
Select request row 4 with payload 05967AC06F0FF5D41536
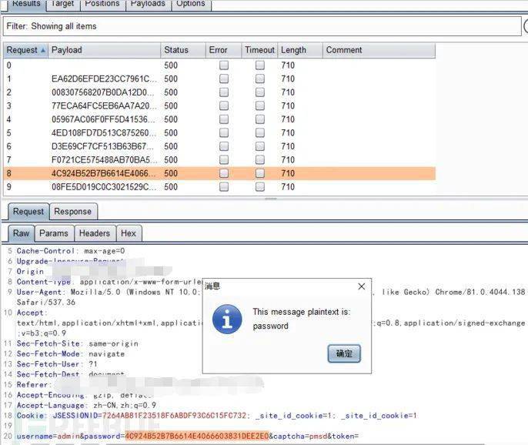pyautogui.click(x=104, y=119)
